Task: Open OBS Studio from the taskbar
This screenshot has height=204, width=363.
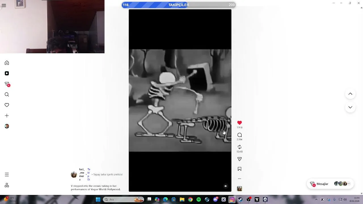Action: click(x=249, y=199)
